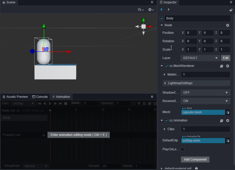Image resolution: width=235 pixels, height=170 pixels.
Task: Open the Scene gear settings dropdown
Action: pos(151,10)
